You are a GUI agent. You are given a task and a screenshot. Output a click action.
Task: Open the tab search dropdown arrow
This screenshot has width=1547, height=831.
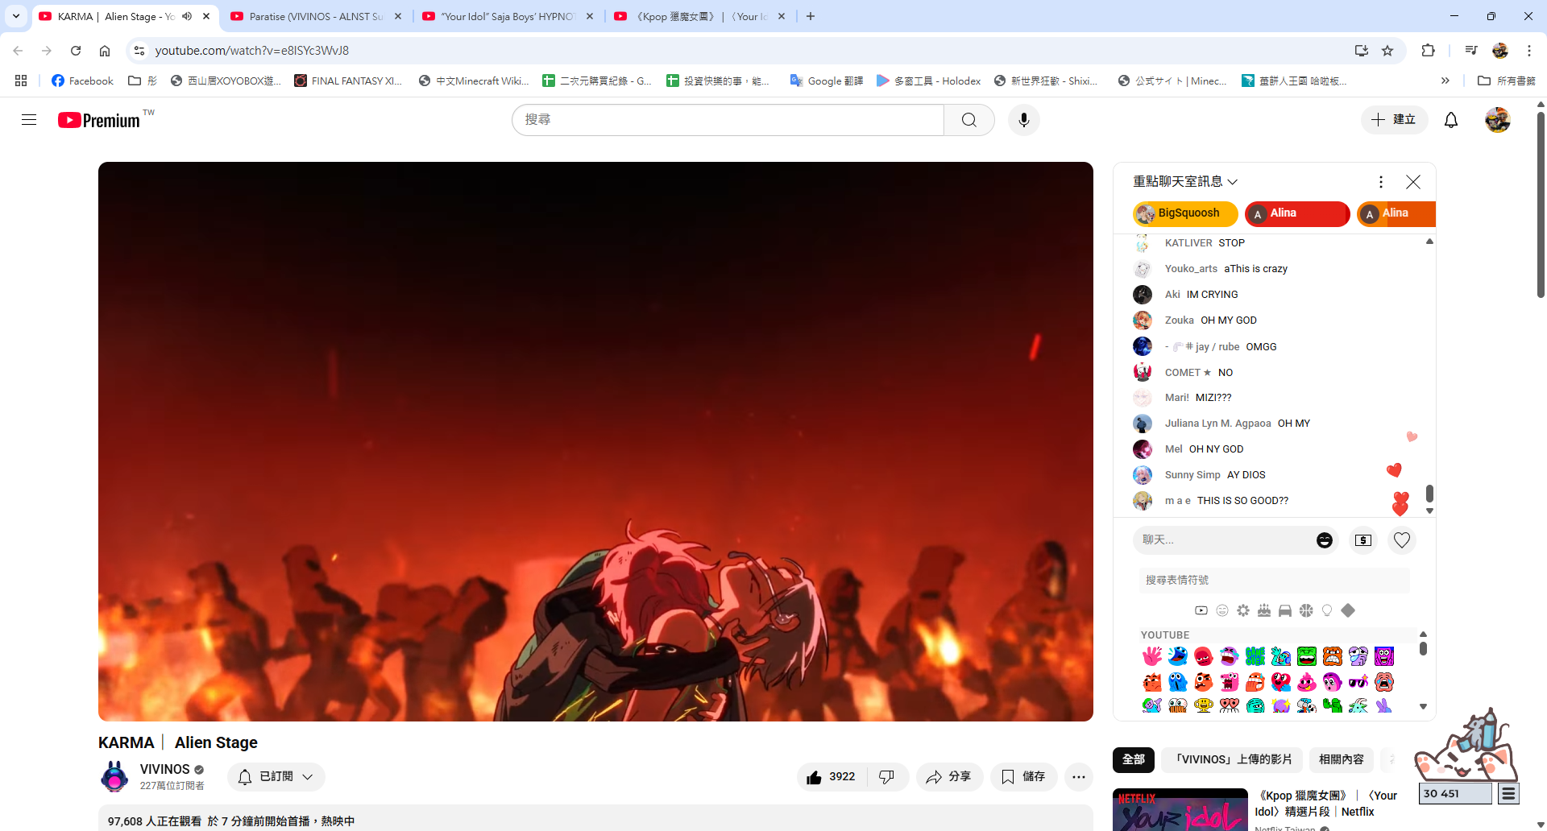coord(16,16)
